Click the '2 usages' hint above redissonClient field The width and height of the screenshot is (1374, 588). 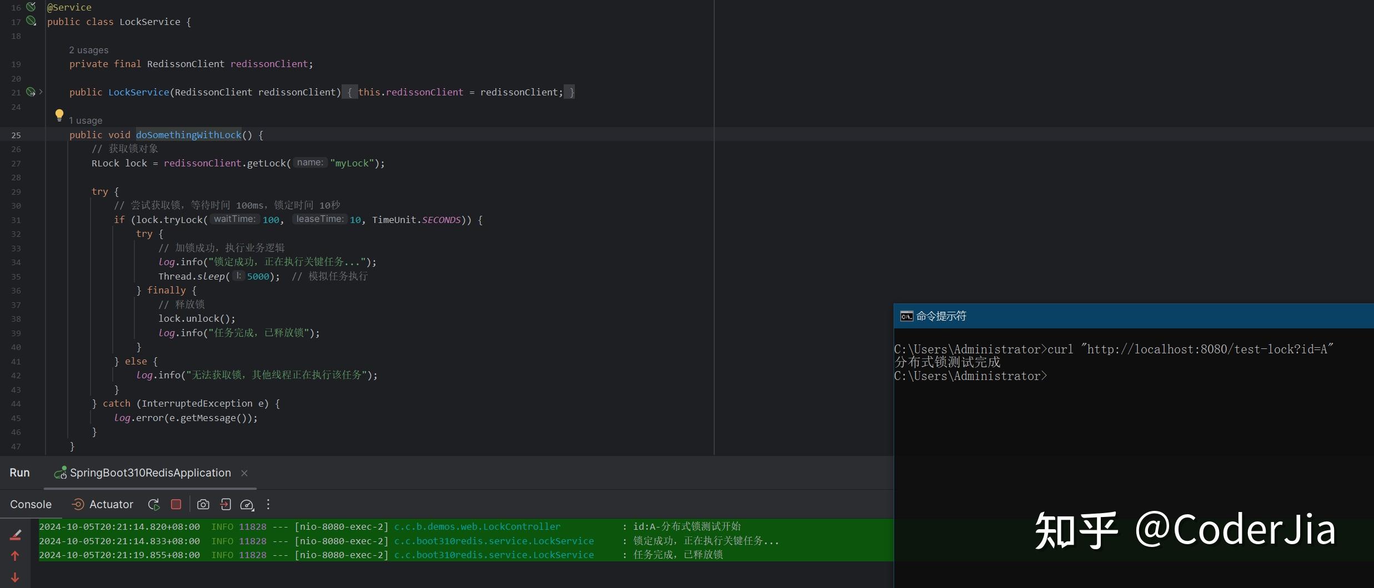point(88,50)
